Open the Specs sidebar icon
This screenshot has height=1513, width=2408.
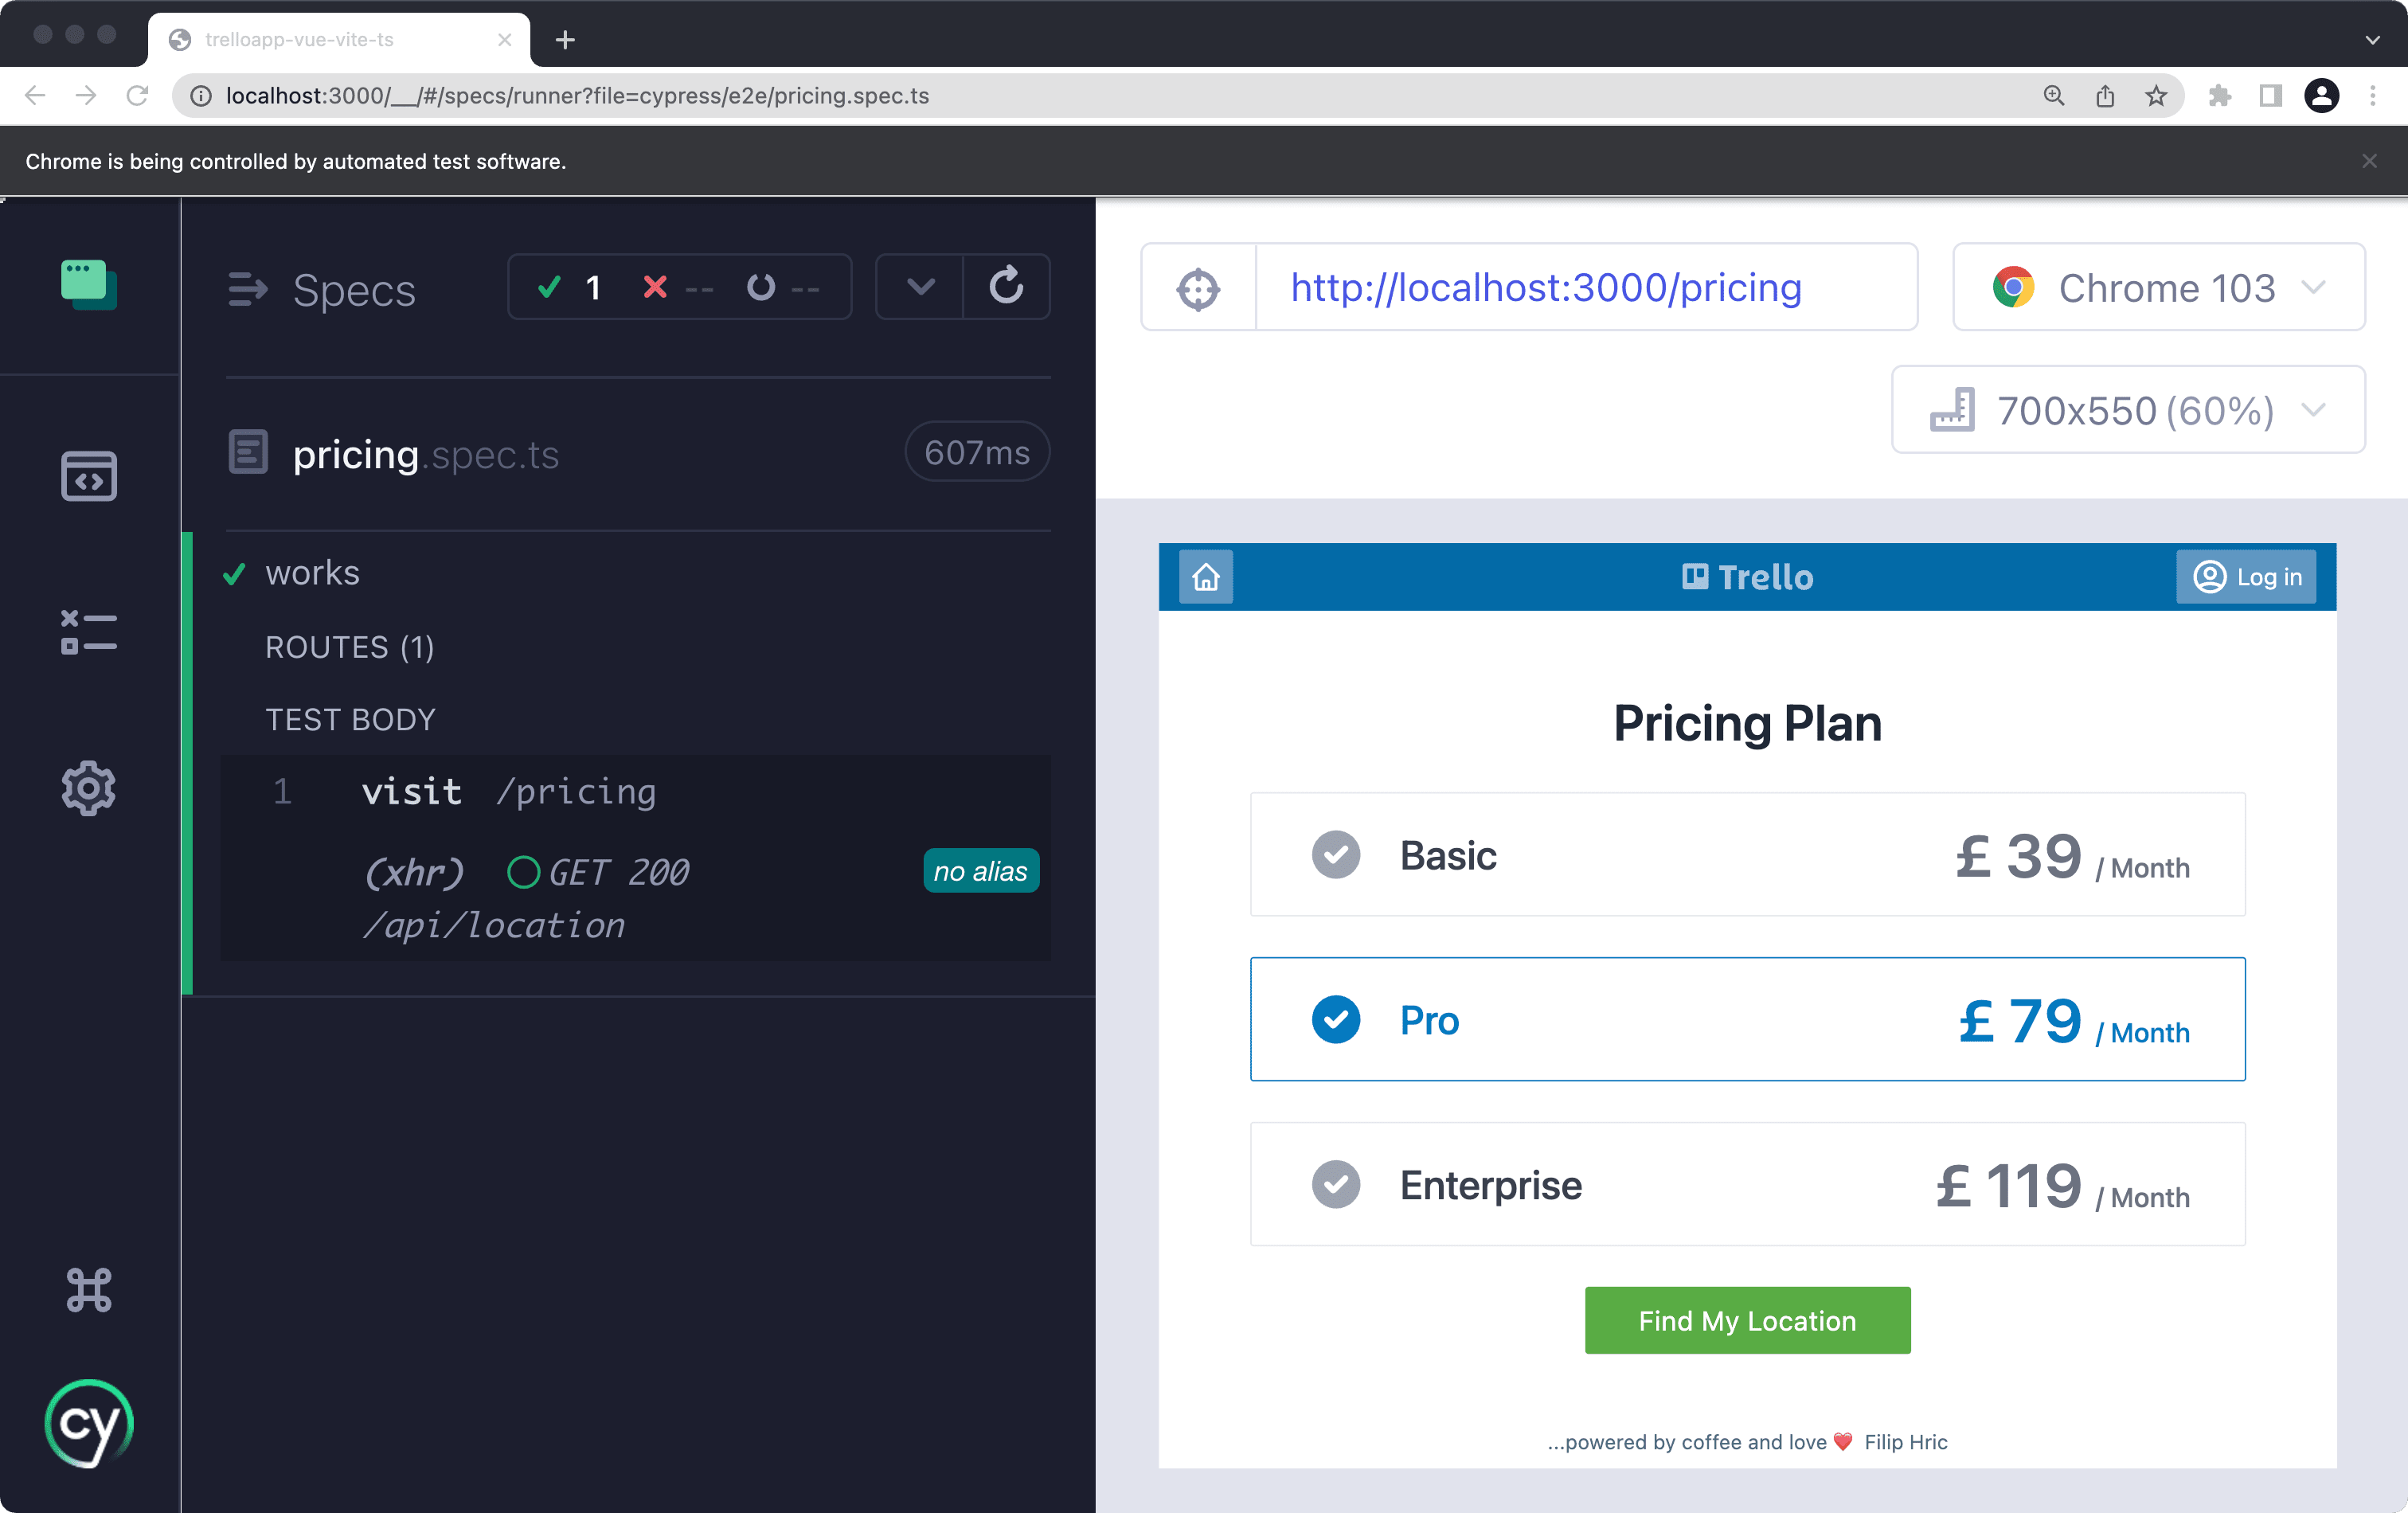[89, 476]
